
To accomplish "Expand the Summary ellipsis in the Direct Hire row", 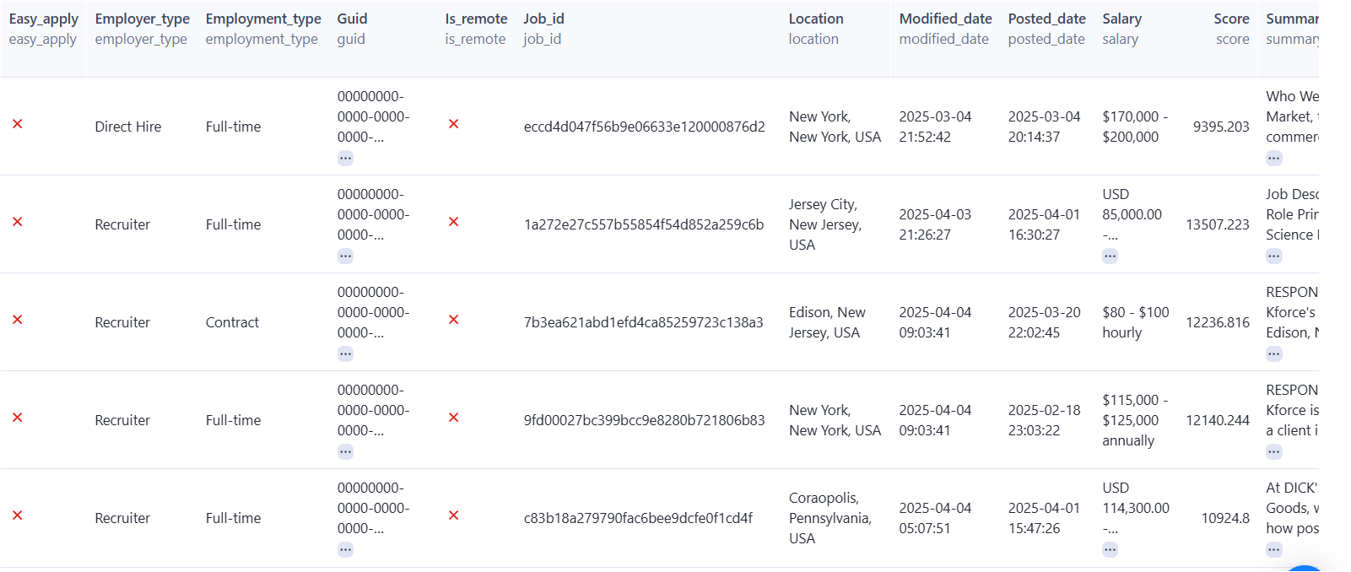I will [1273, 158].
